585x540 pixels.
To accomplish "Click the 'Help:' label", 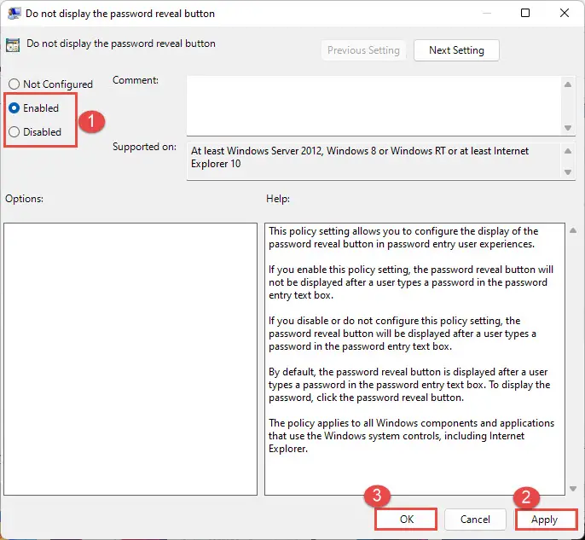I will click(x=278, y=199).
